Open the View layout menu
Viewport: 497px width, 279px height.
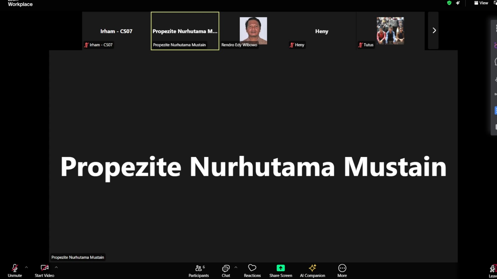coord(481,3)
